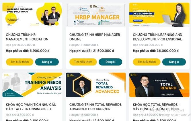Click 'Đăng kí' under Learning and Development Professional

pos(174,62)
